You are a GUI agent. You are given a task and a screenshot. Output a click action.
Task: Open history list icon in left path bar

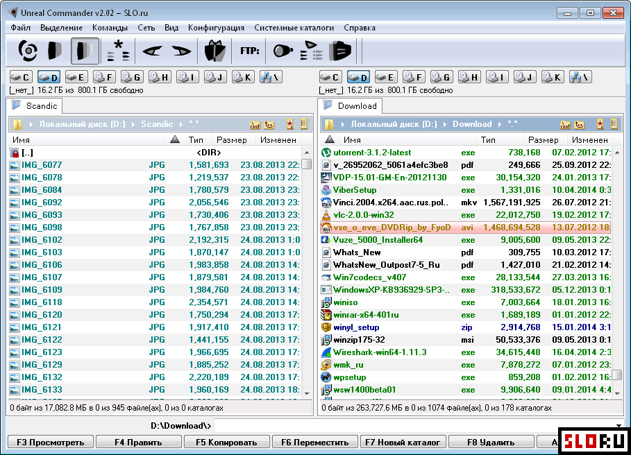[304, 124]
